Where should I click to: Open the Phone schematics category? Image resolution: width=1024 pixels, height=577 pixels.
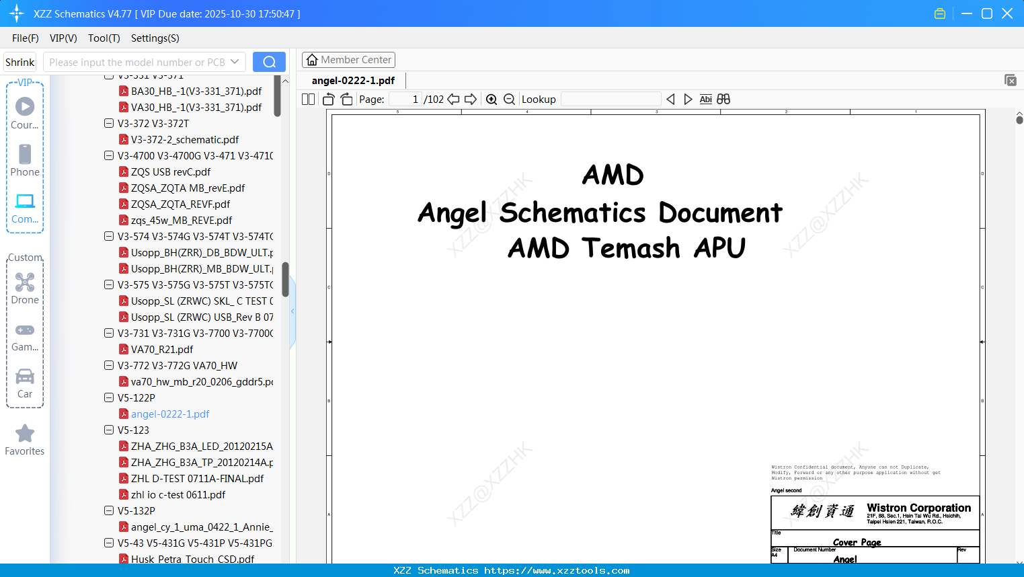click(25, 161)
